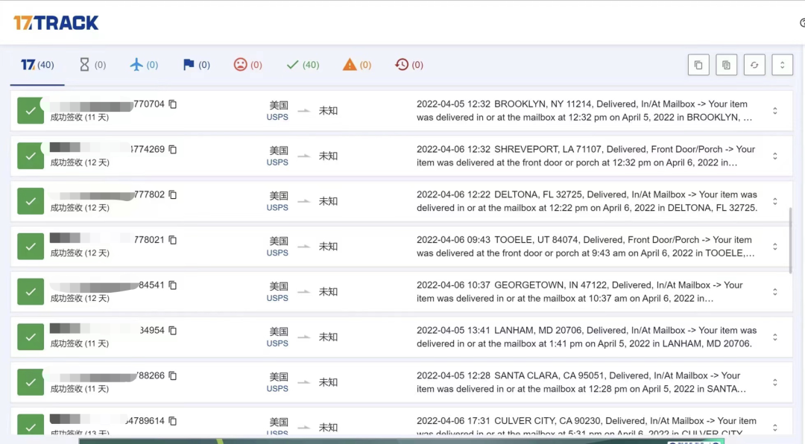Click the copy numbers toolbar button
The height and width of the screenshot is (444, 805).
coord(698,65)
